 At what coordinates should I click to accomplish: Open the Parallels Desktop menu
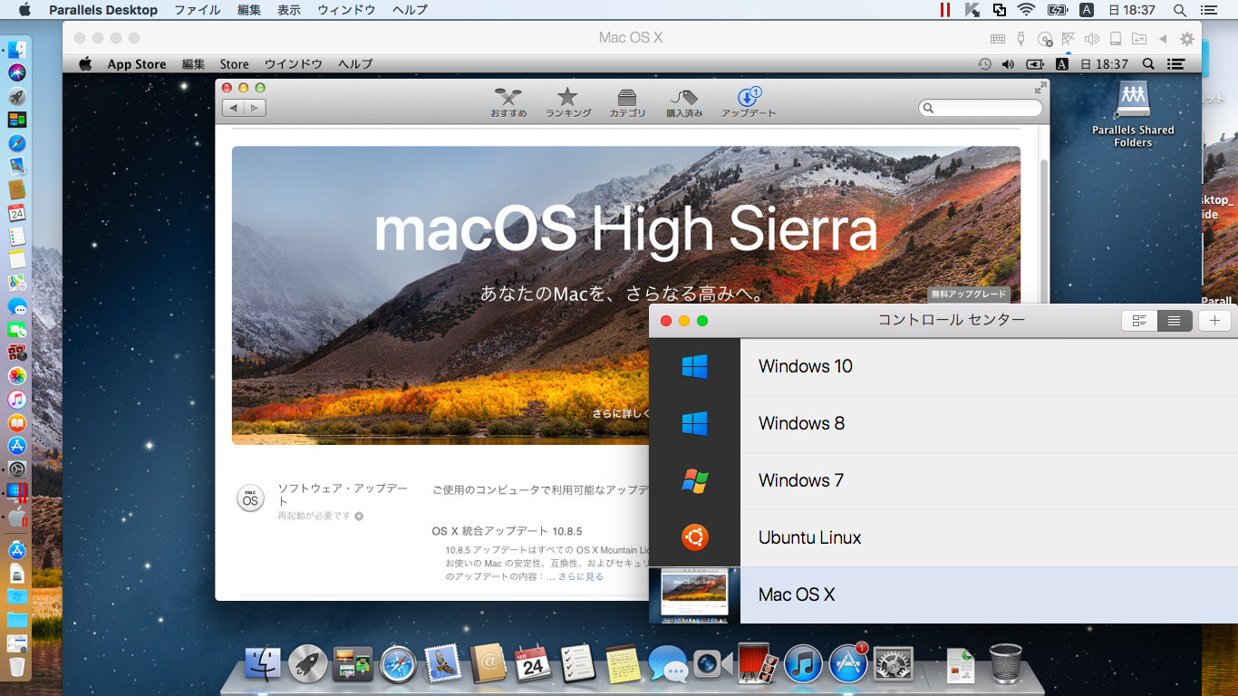click(x=103, y=10)
